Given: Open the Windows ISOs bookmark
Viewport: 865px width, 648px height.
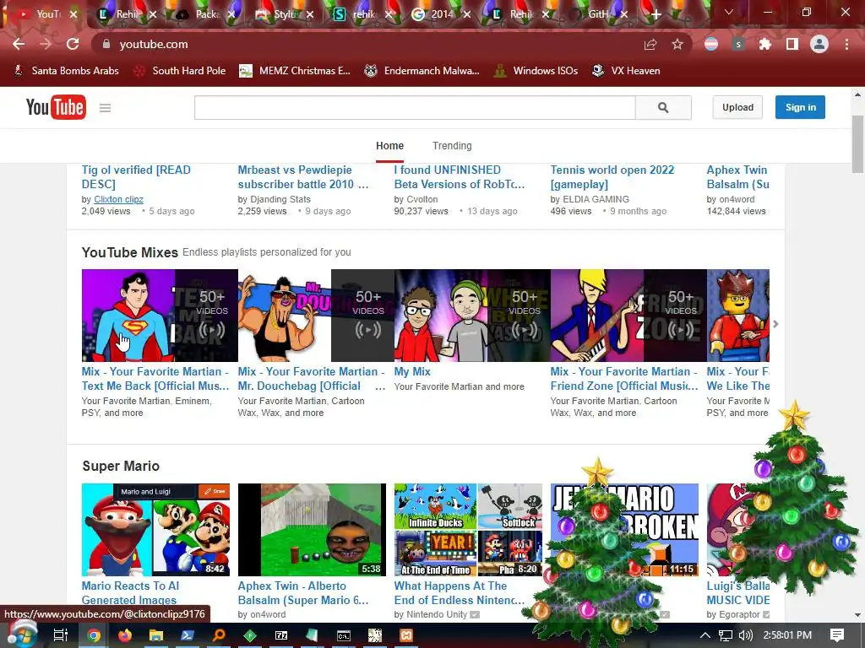Looking at the screenshot, I should pyautogui.click(x=536, y=71).
